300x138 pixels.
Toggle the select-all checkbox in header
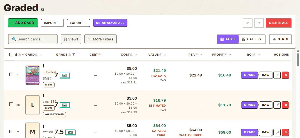[11, 55]
